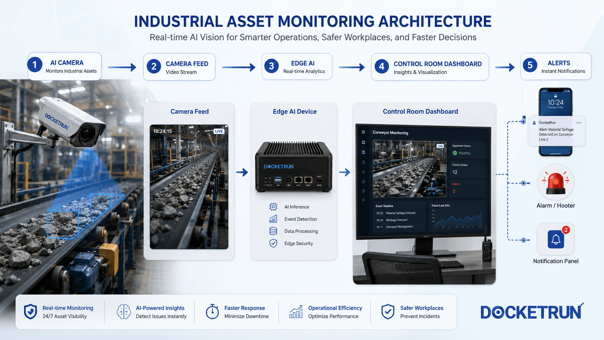This screenshot has width=604, height=340.
Task: Click the Event Detection bar chart icon
Action: pyautogui.click(x=273, y=219)
